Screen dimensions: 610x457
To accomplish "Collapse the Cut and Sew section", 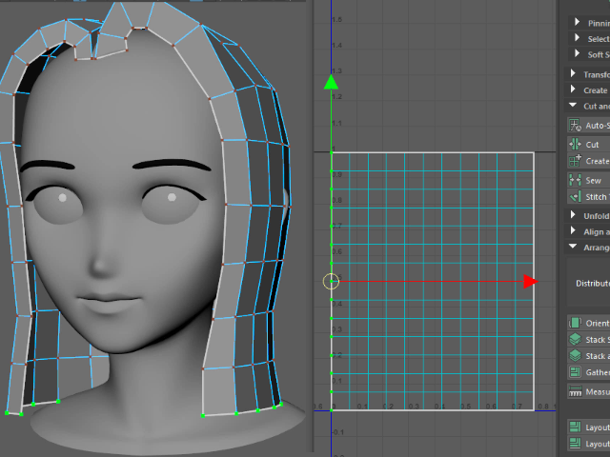I will click(x=573, y=106).
